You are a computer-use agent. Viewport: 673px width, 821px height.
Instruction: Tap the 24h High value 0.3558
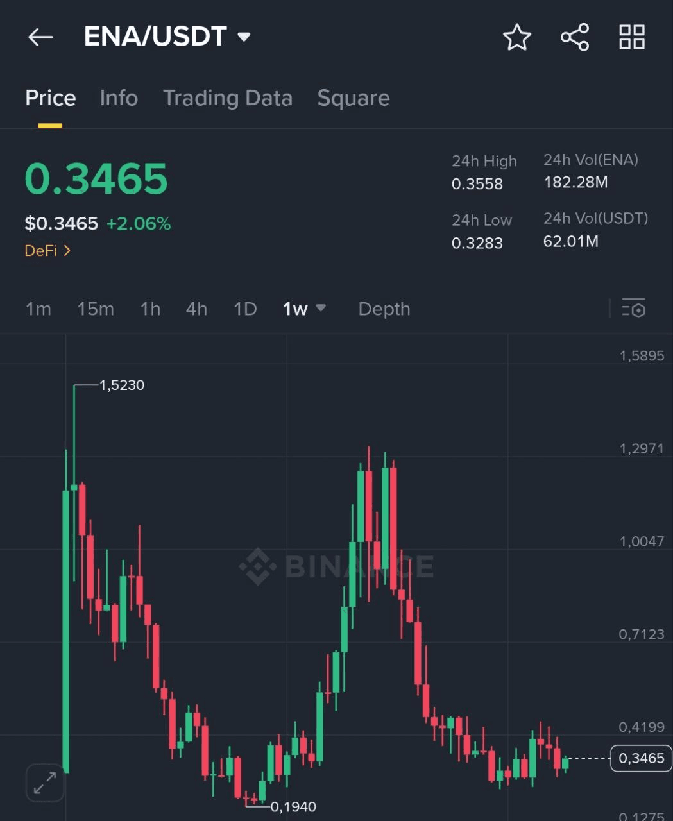(477, 184)
